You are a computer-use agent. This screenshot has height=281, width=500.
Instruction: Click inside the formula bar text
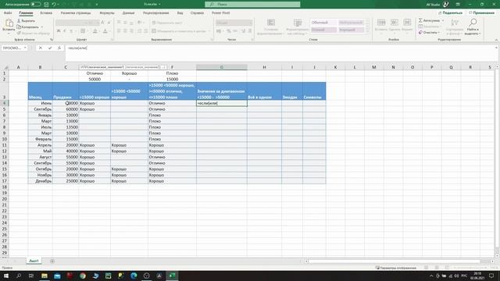pyautogui.click(x=77, y=48)
